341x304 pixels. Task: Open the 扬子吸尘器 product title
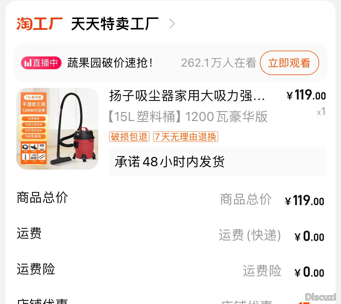point(187,95)
